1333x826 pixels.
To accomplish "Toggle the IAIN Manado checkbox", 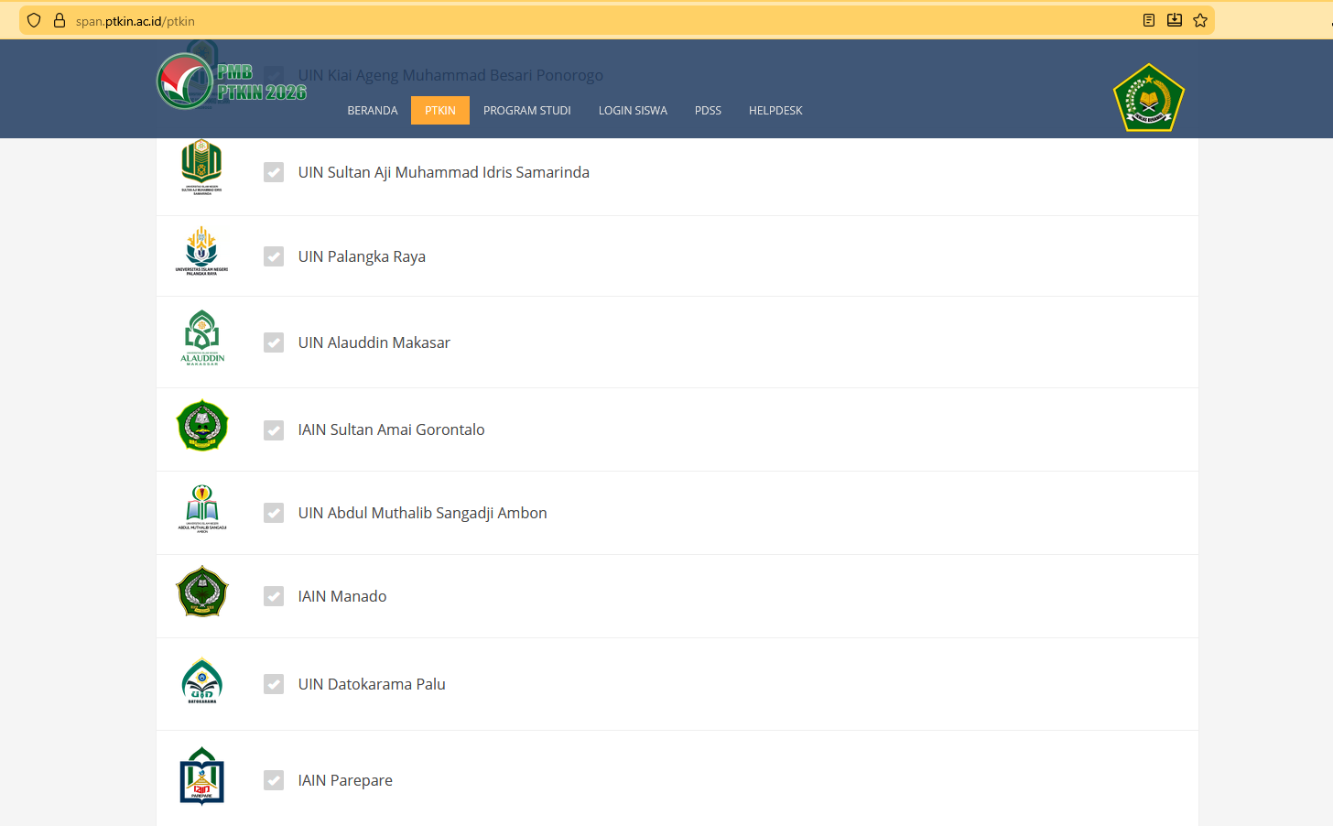I will click(x=274, y=596).
